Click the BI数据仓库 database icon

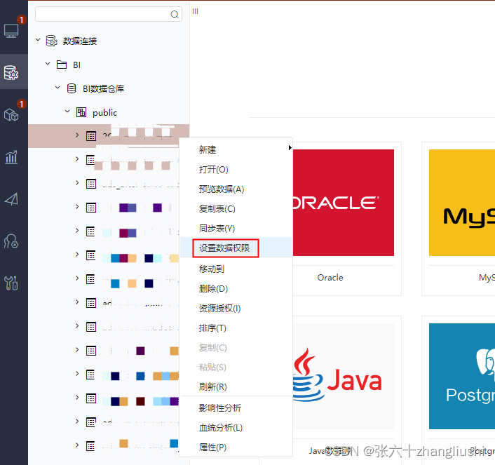72,88
